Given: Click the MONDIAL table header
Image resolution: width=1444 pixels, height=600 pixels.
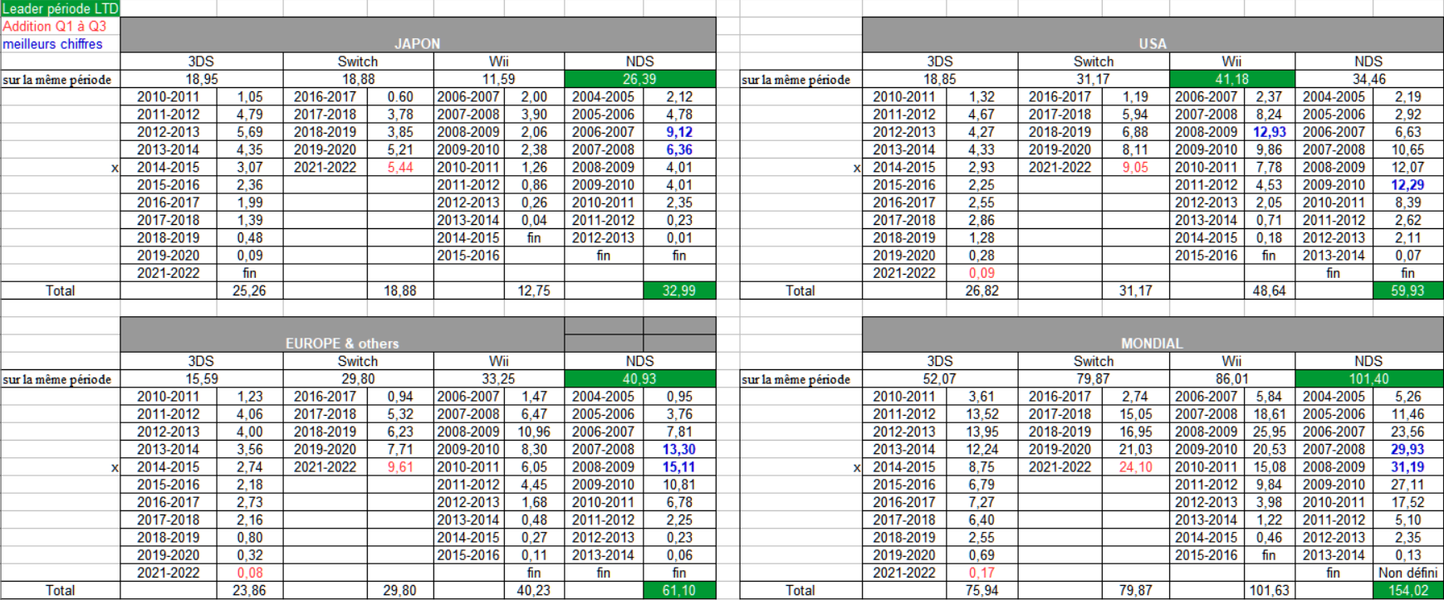Looking at the screenshot, I should point(1153,334).
